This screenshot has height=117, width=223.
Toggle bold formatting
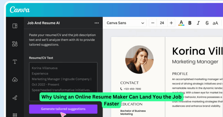point(190,23)
